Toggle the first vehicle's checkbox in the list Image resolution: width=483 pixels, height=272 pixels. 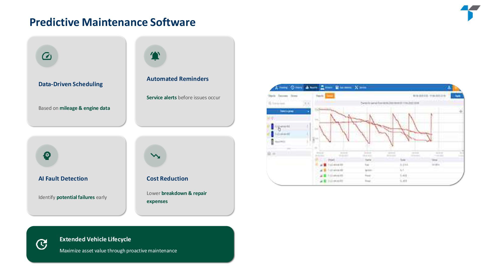(268, 126)
